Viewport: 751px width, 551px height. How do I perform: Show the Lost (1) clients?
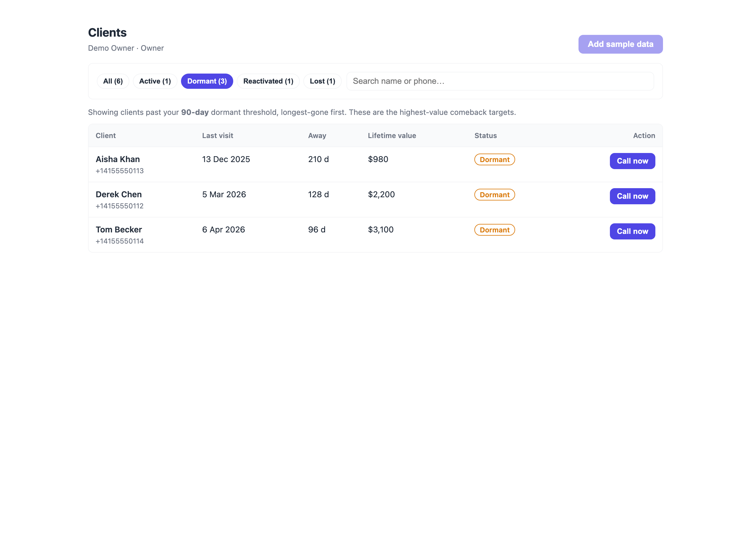click(322, 81)
